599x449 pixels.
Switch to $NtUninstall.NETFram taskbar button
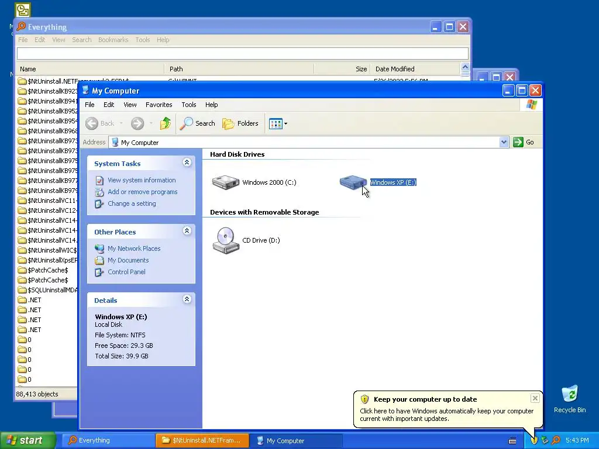(x=202, y=441)
